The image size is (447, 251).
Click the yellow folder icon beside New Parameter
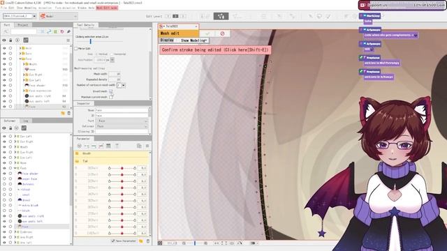point(141,241)
